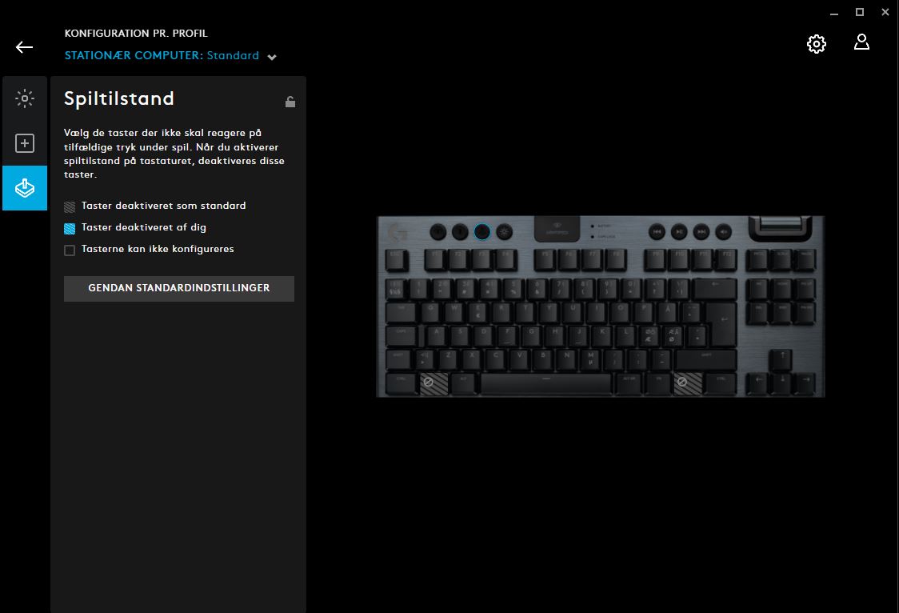
Task: Select the Game Mode joystick sidebar tab
Action: tap(25, 188)
